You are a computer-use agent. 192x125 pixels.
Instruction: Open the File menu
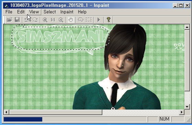pos(9,12)
